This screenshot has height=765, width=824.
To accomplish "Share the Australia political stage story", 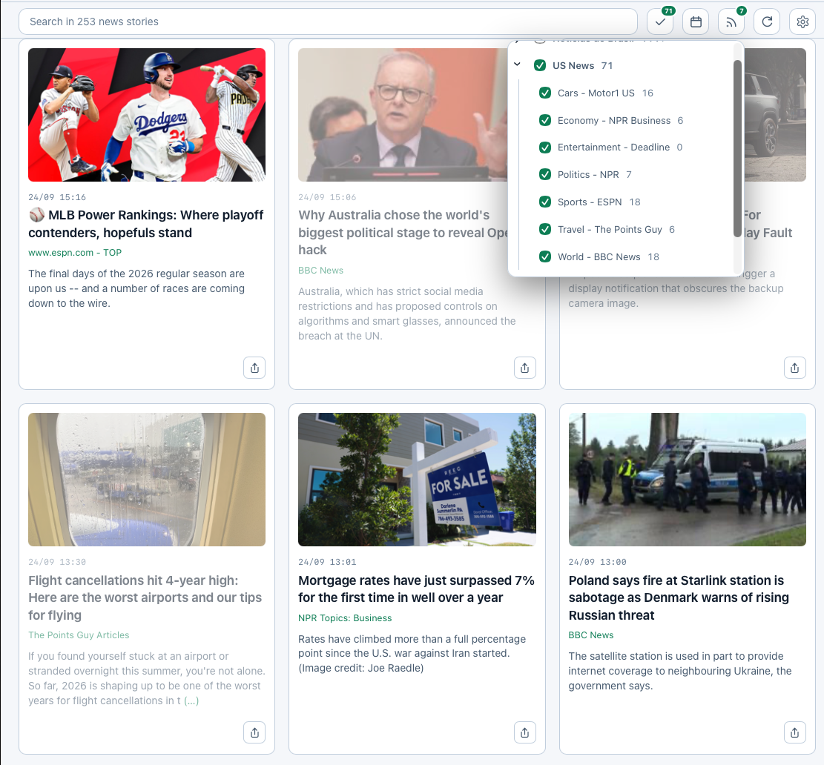I will [x=524, y=368].
